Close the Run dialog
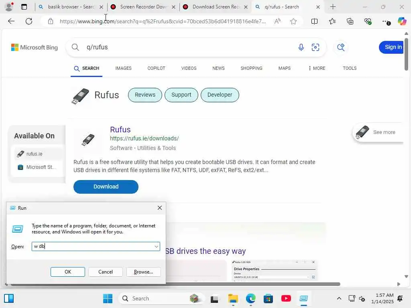Image resolution: width=411 pixels, height=308 pixels. [x=159, y=208]
